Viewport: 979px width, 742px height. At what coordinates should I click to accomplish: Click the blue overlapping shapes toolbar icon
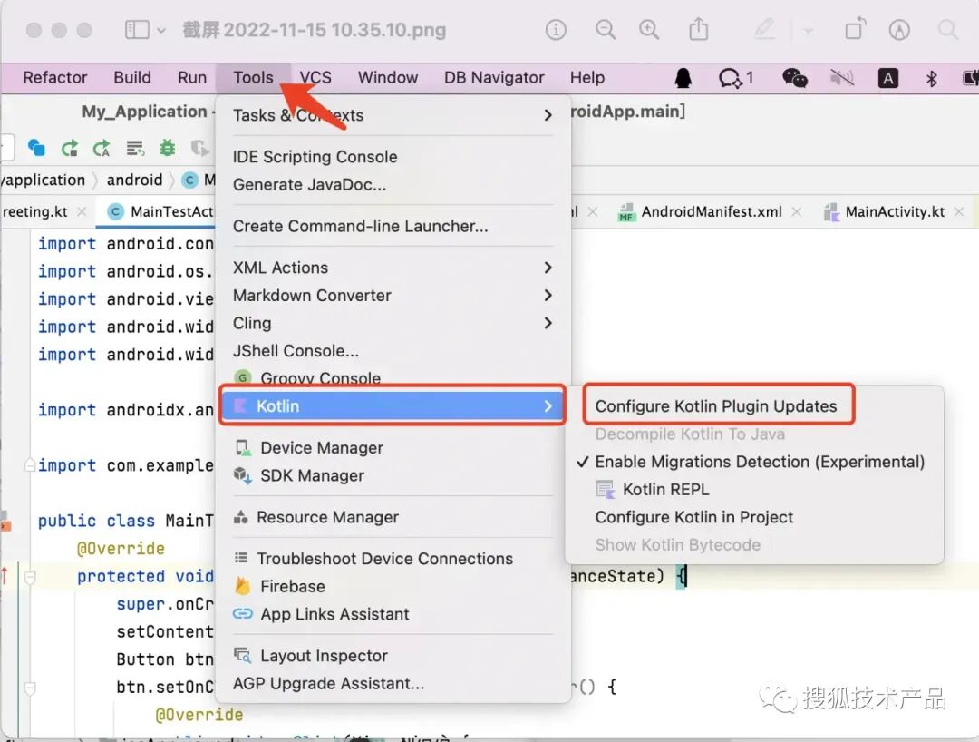pos(37,147)
